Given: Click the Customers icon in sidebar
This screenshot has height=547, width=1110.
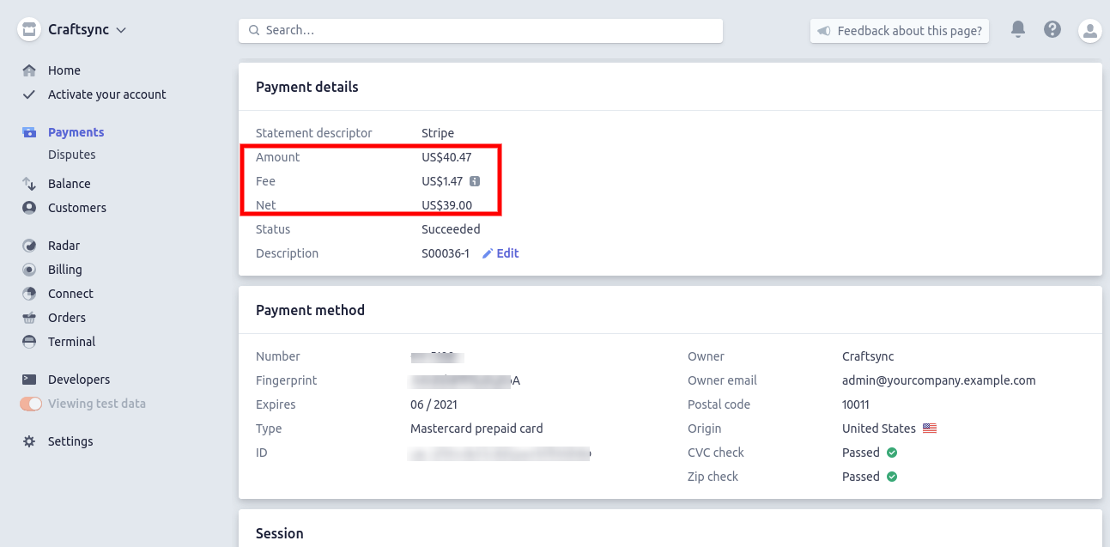Looking at the screenshot, I should coord(29,208).
